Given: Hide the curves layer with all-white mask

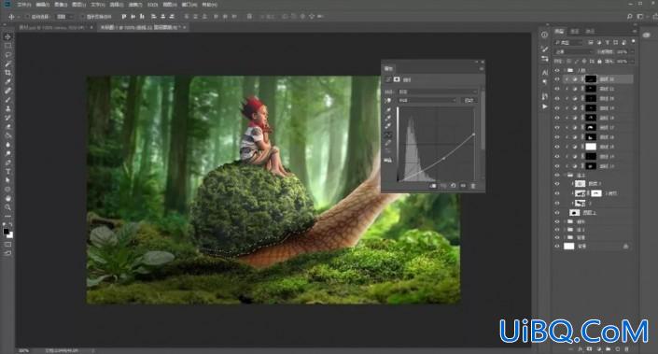Looking at the screenshot, I should click(x=557, y=147).
